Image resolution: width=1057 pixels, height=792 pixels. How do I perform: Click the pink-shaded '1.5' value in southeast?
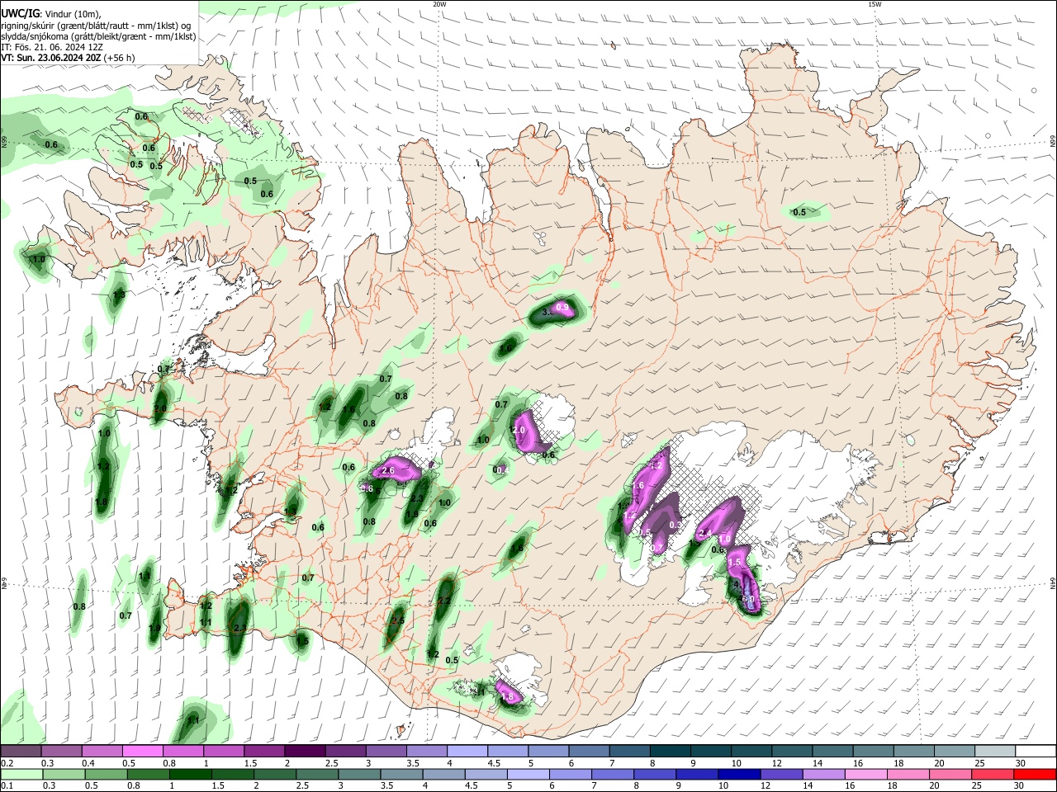point(735,562)
